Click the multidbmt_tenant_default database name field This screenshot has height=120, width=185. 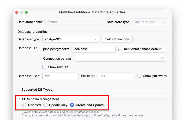(144, 49)
